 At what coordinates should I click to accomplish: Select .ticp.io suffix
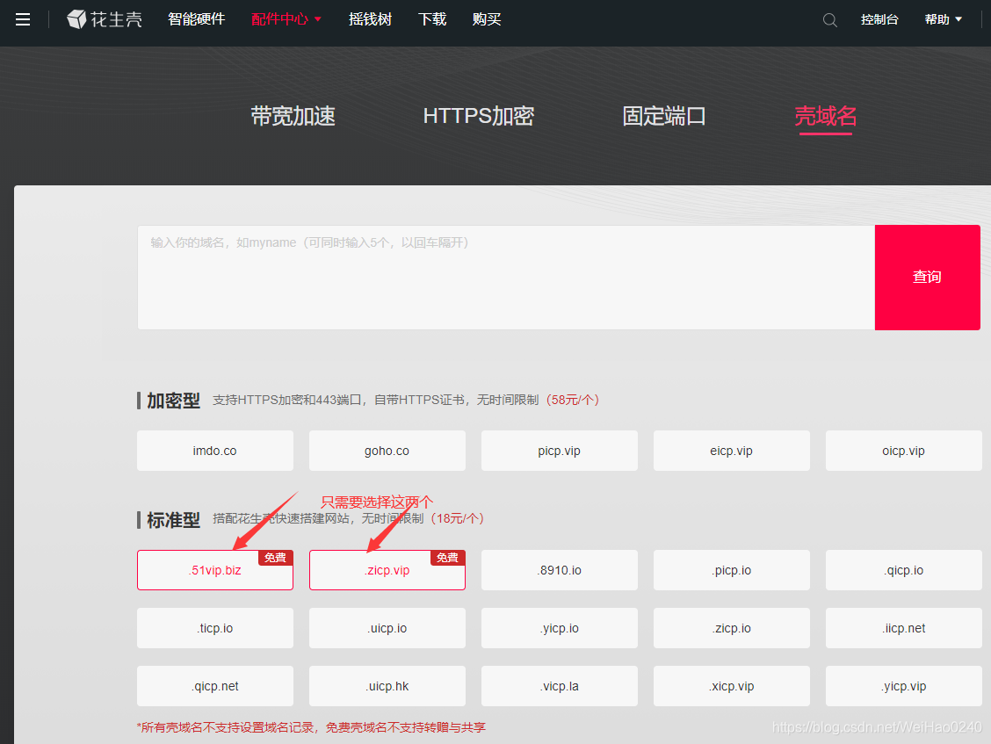(215, 628)
